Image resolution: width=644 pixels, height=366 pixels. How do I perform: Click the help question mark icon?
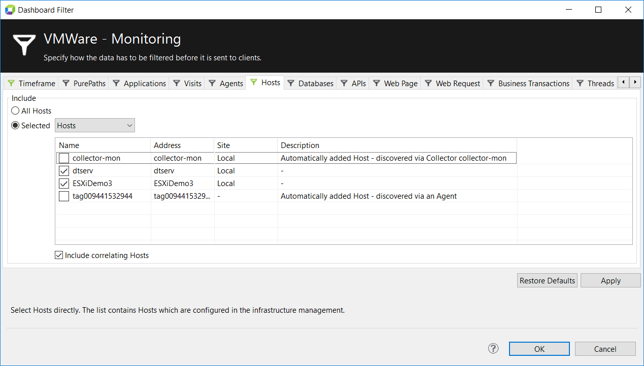tap(493, 348)
